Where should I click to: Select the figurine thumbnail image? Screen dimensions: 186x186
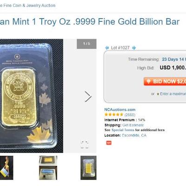point(7,168)
